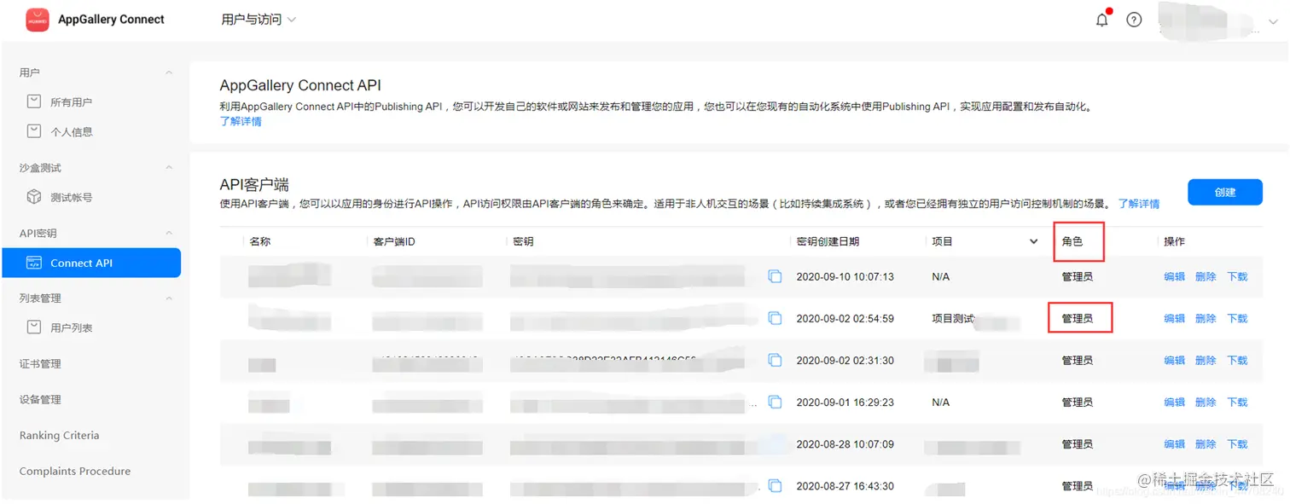Click 下载 for the 2020-09-02 02:31:30 row
Viewport: 1290px width, 504px height.
coord(1237,360)
